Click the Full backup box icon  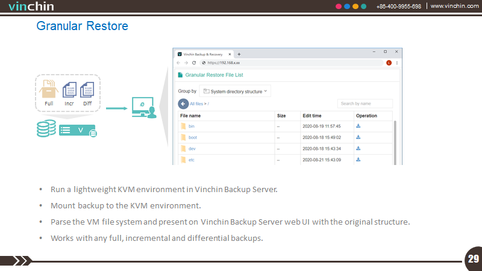[x=49, y=89]
